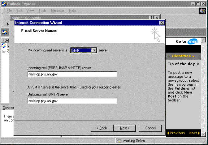Open the incoming server type IMAP dropdown
Viewport: 208px width, 145px height.
(x=94, y=50)
